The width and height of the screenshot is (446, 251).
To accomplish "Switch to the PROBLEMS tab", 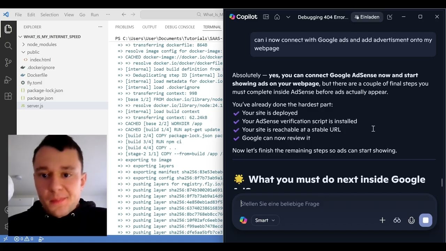I will click(x=124, y=27).
